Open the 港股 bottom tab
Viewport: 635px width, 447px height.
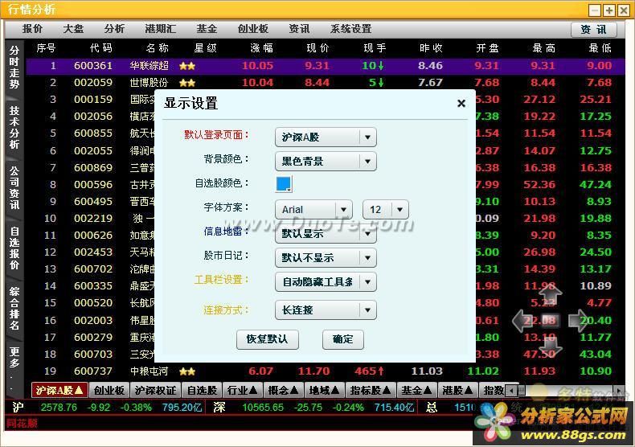[457, 390]
